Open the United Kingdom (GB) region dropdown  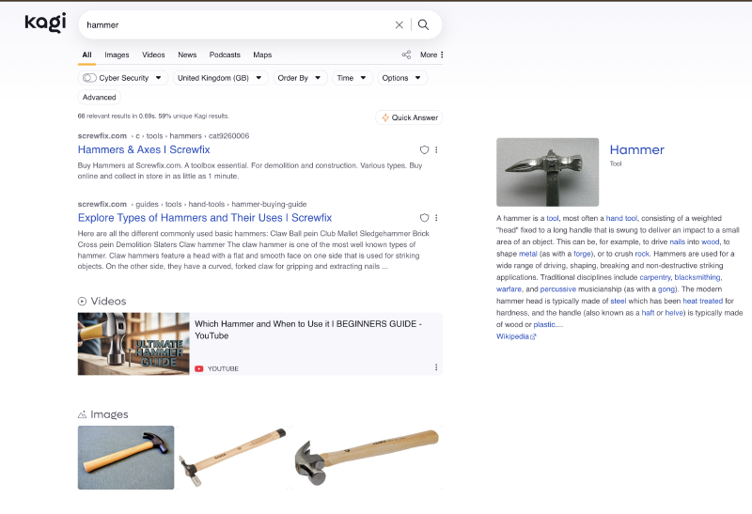pyautogui.click(x=220, y=78)
